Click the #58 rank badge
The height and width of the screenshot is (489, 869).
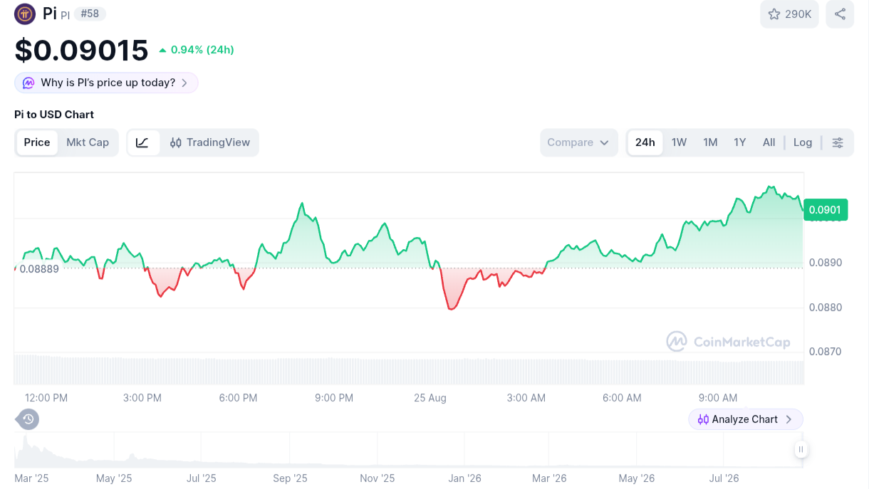(x=90, y=14)
